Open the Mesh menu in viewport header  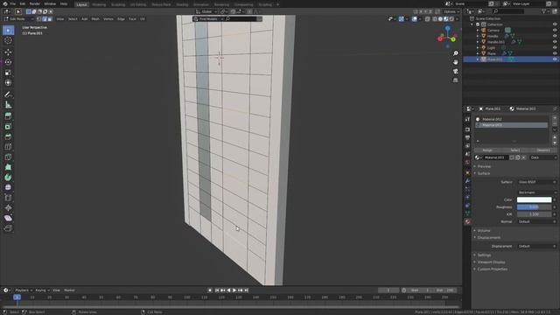click(95, 19)
